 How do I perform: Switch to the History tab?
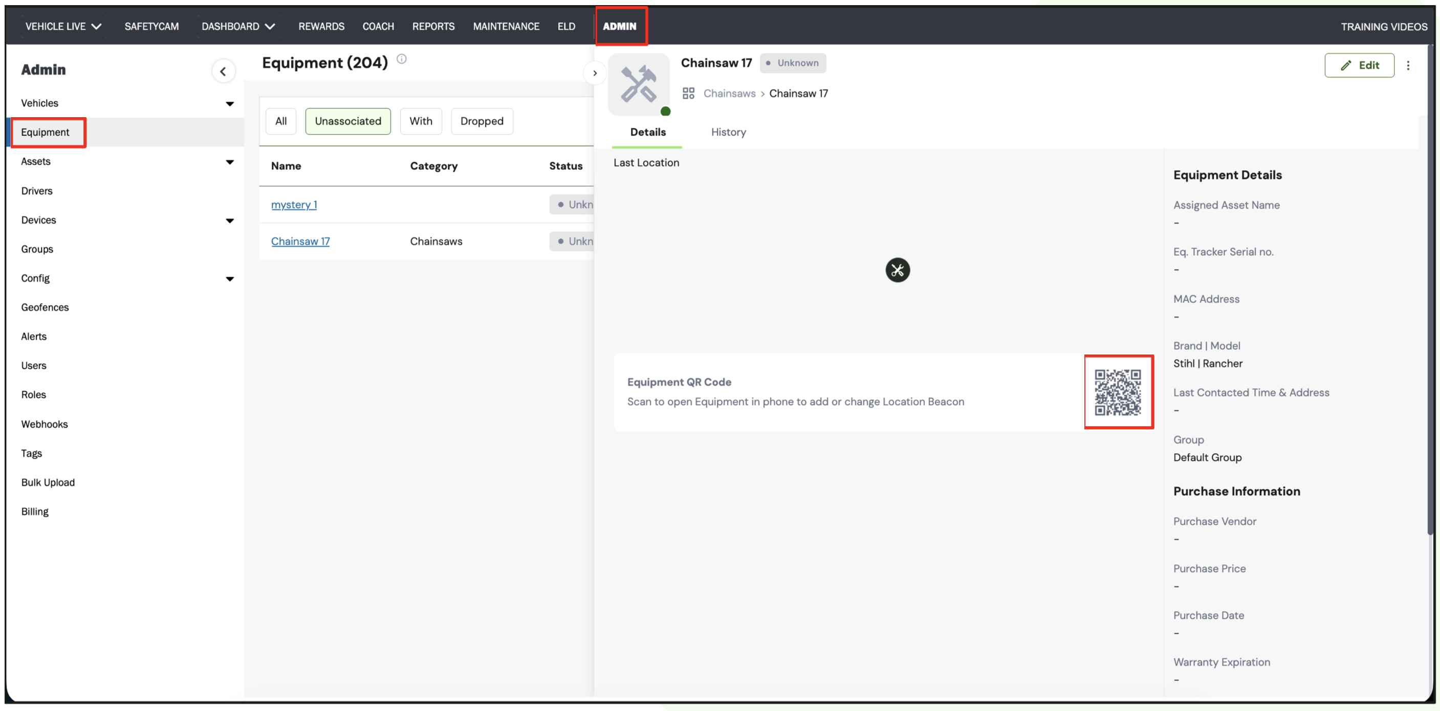tap(728, 132)
